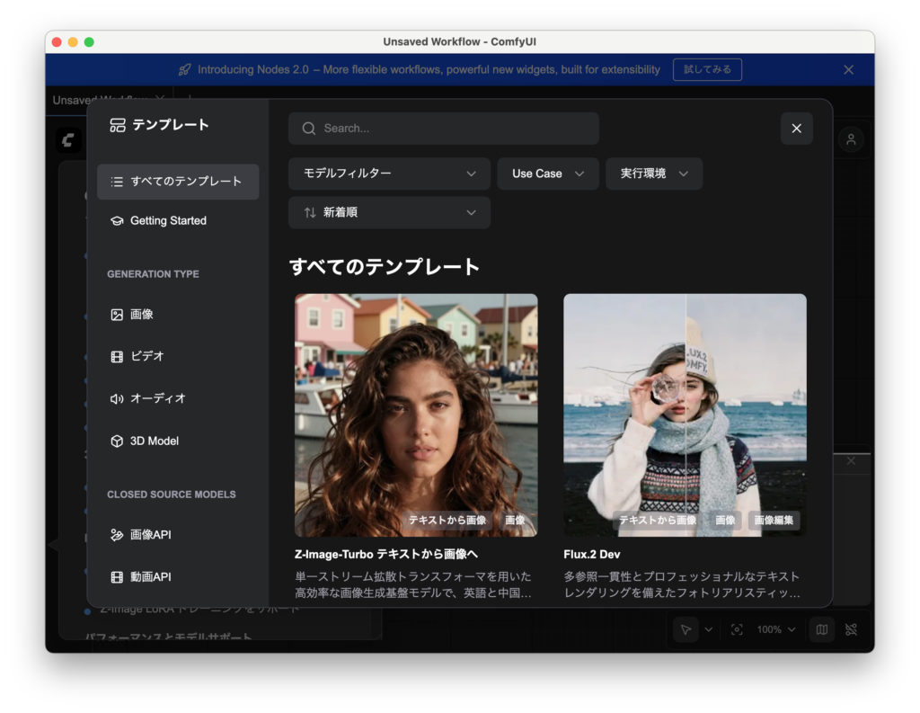
Task: Open the 3D Model category
Action: tap(154, 441)
